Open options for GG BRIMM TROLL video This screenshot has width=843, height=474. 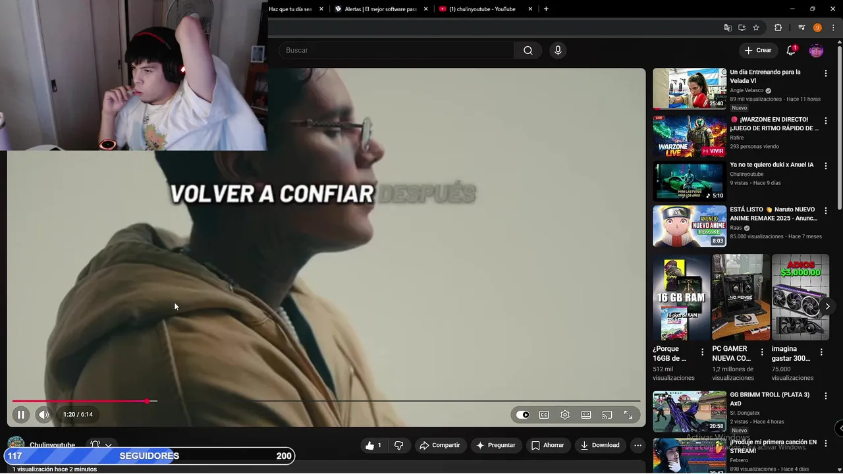tap(826, 396)
